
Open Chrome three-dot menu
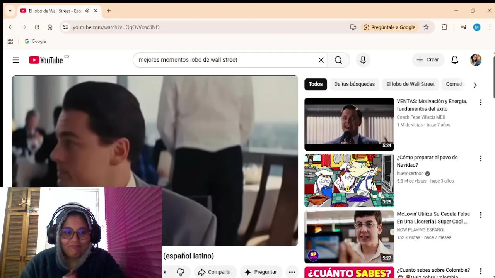click(490, 27)
